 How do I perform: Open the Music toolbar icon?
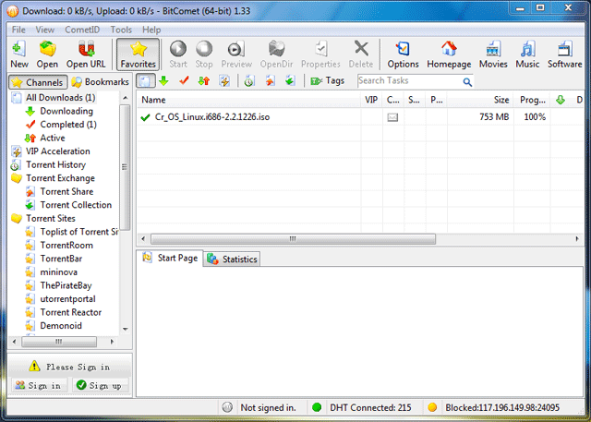coord(527,49)
